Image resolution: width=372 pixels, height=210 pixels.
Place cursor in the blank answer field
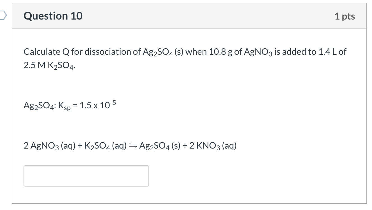tap(86, 176)
